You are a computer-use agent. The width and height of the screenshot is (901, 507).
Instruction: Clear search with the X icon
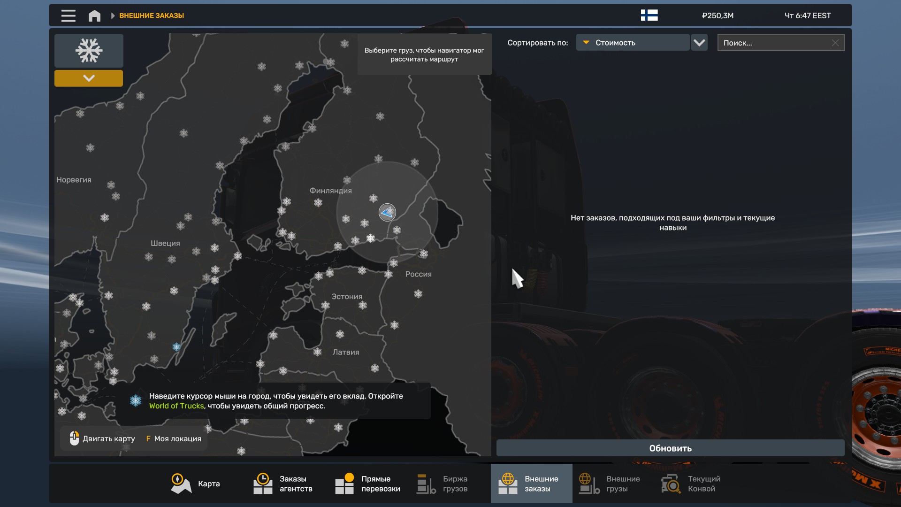[835, 43]
